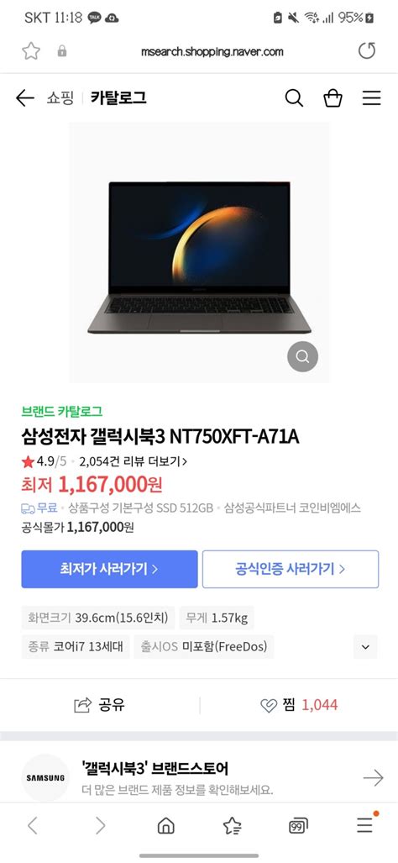Tap the back arrow beside 쇼핑
Screen dimensions: 398x863
click(24, 98)
